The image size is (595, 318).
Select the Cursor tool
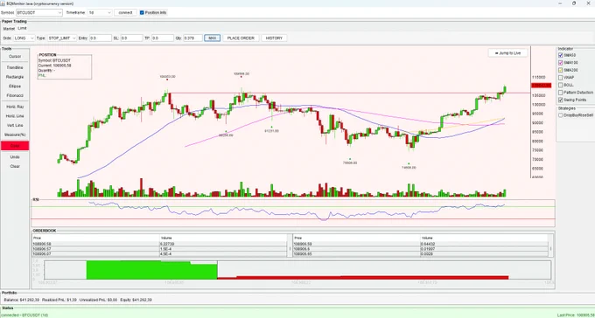[x=15, y=57]
